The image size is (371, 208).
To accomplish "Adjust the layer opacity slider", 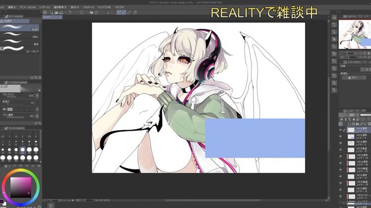I will [366, 115].
